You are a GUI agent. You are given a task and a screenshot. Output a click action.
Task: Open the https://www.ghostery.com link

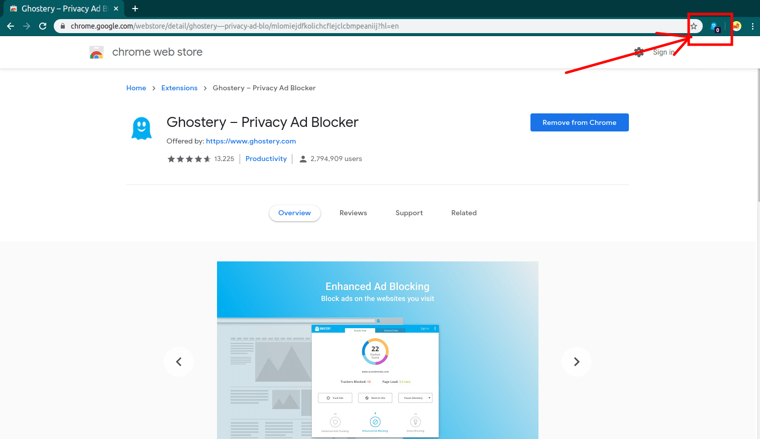click(251, 141)
